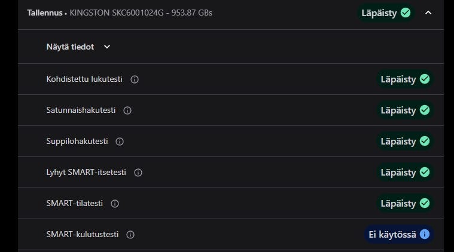Click Läpäisty badge for SMART-tilatesti

point(404,204)
